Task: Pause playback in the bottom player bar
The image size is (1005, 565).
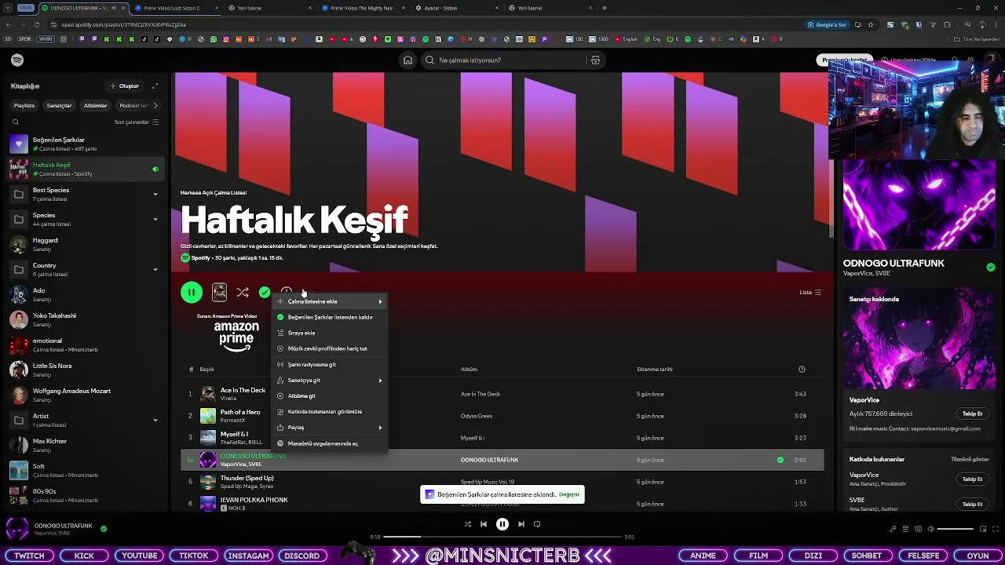Action: point(502,524)
